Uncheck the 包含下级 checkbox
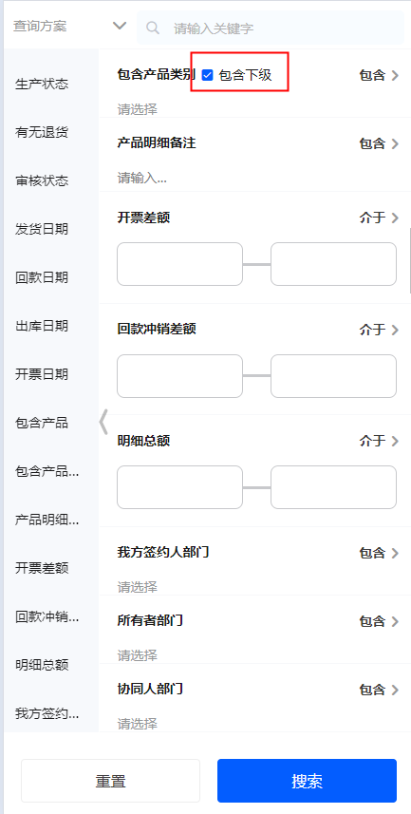This screenshot has width=411, height=814. click(x=208, y=75)
